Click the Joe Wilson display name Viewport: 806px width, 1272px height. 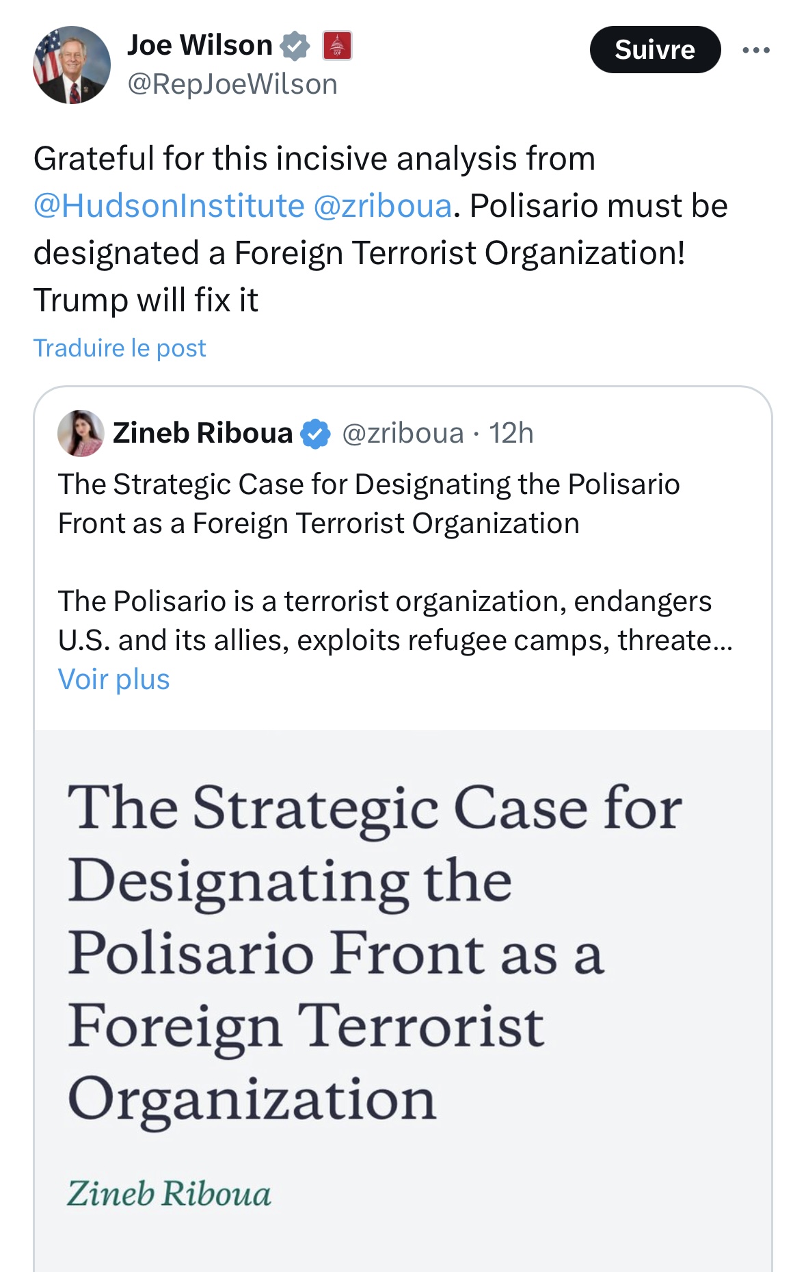click(x=200, y=45)
